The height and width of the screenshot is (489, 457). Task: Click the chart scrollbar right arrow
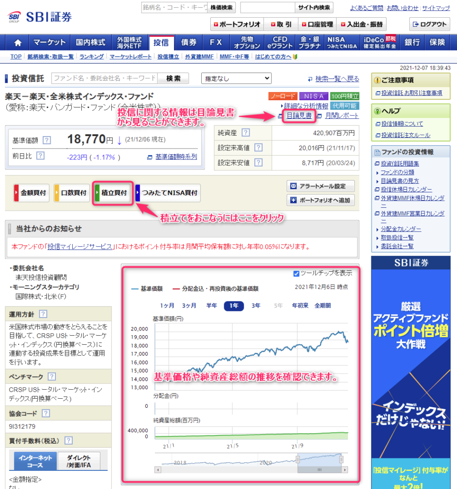(345, 469)
